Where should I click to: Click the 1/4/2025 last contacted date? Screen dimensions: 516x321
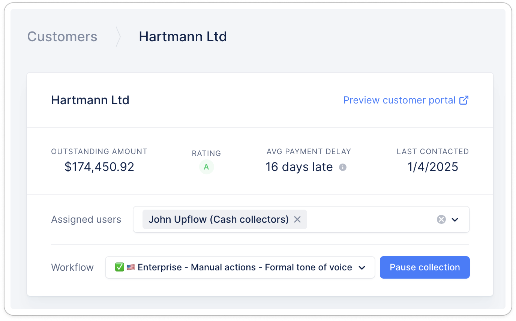(433, 167)
